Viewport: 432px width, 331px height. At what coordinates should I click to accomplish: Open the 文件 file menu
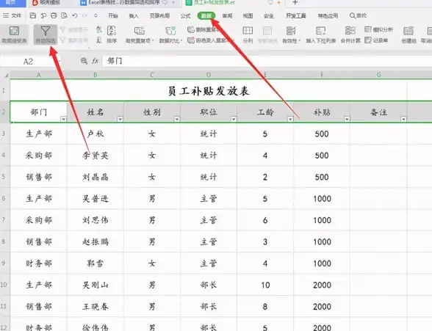[12, 15]
